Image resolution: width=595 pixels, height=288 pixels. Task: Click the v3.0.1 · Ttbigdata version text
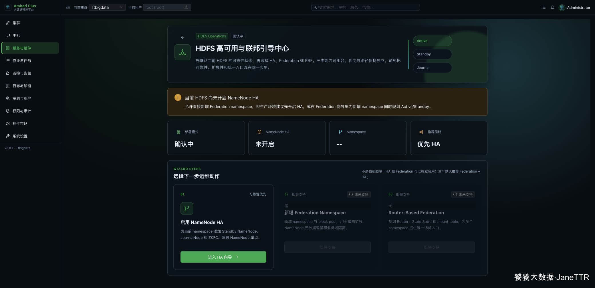pyautogui.click(x=17, y=148)
